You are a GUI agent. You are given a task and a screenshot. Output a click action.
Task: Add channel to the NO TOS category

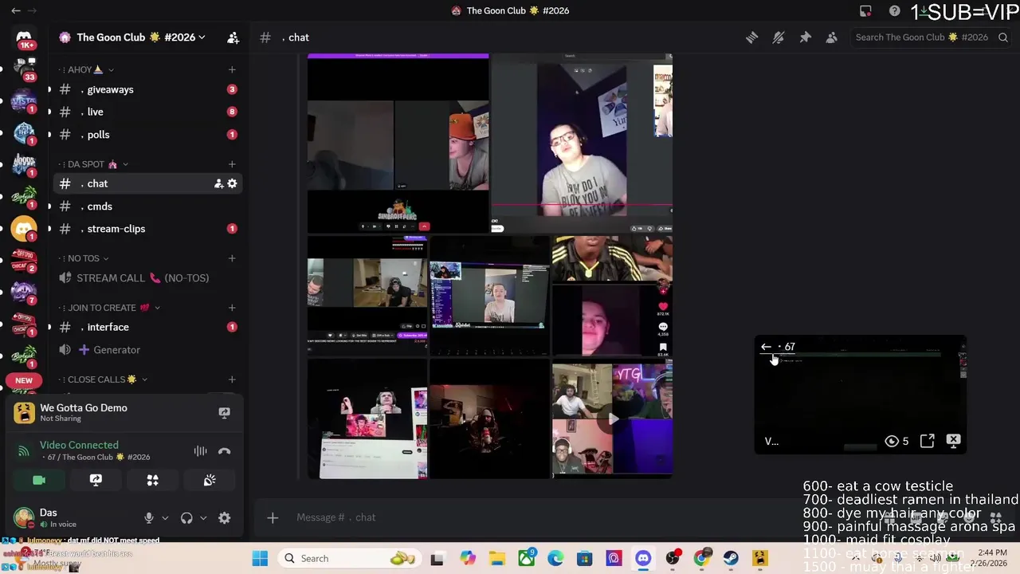[232, 258]
